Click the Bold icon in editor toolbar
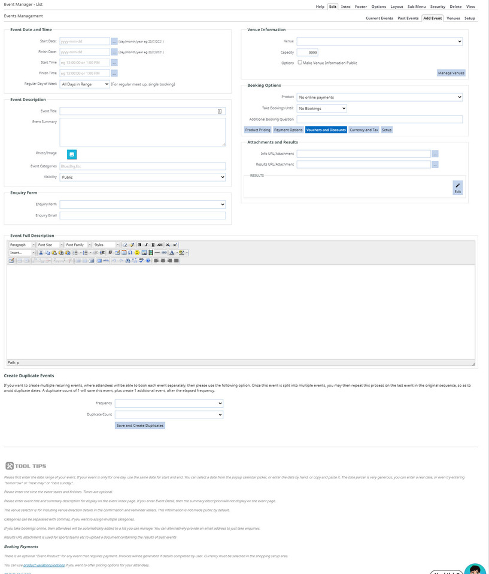 (x=139, y=245)
